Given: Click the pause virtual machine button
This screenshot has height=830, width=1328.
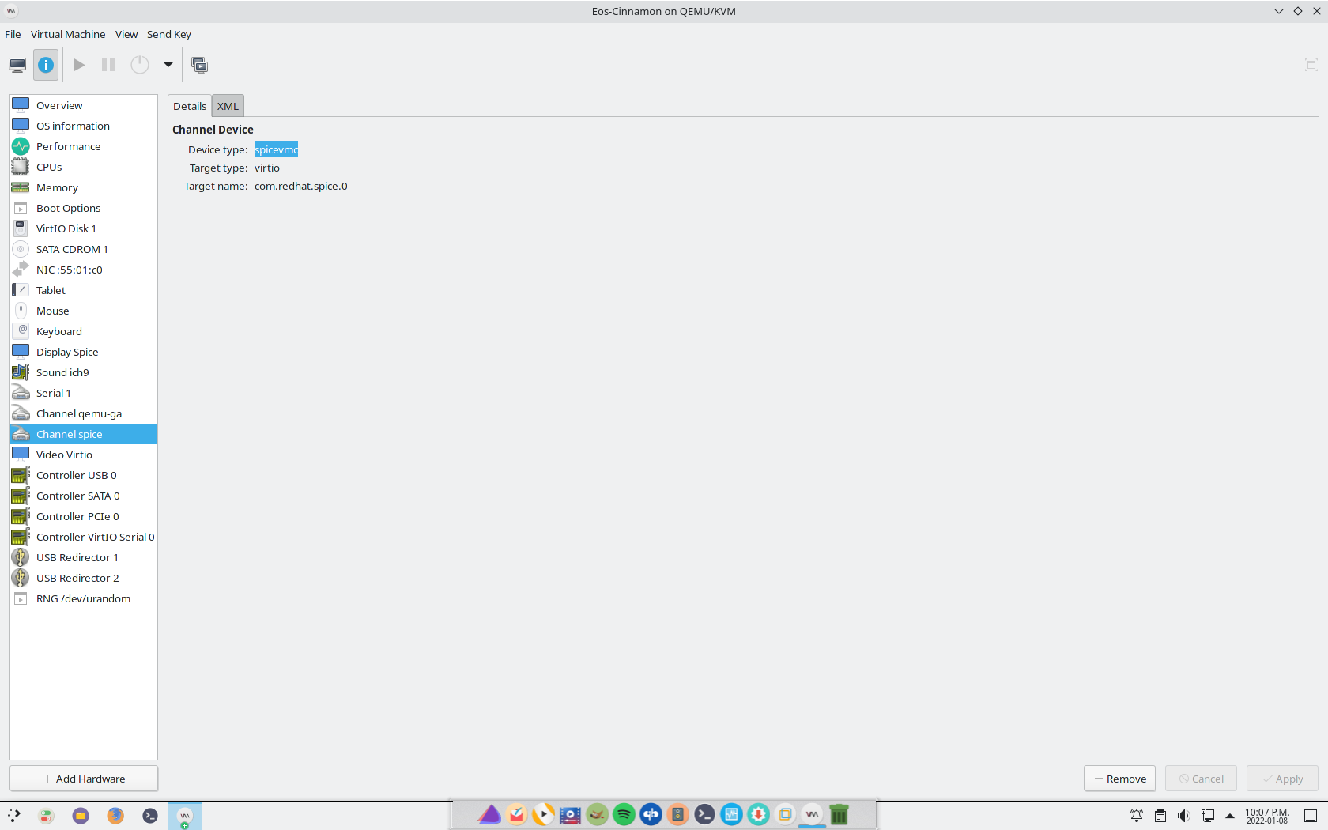Looking at the screenshot, I should (108, 65).
